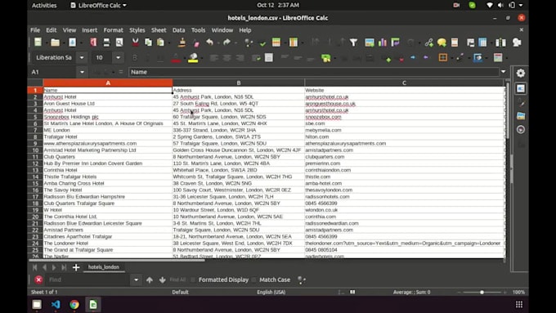Undo the last action
This screenshot has width=556, height=313.
coord(209,42)
